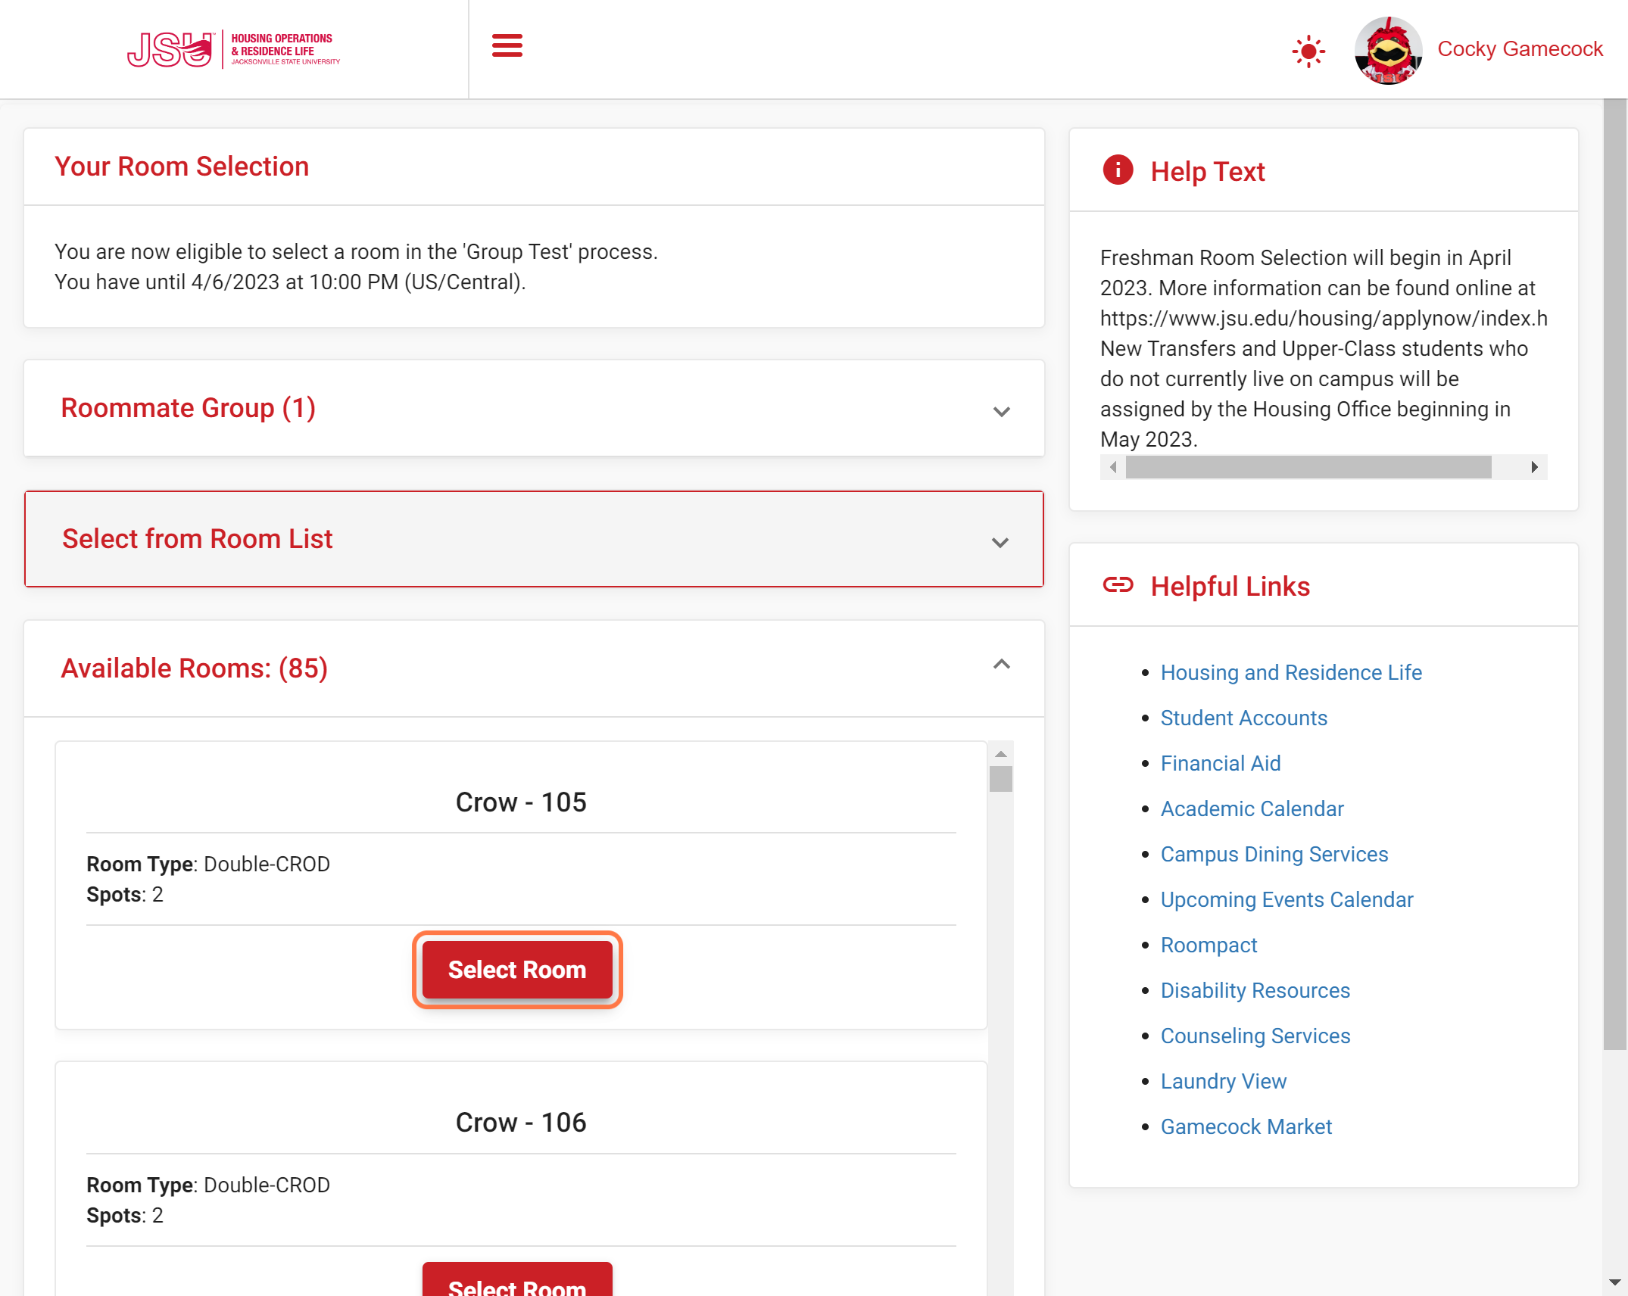
Task: Open the Counseling Services link
Action: tap(1255, 1036)
